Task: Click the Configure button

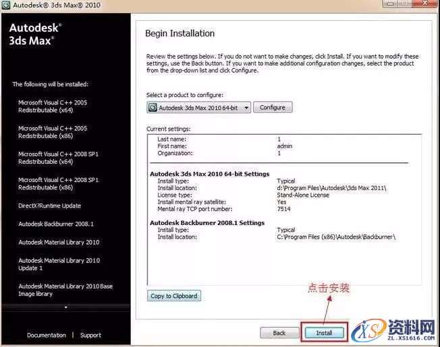Action: (x=273, y=107)
